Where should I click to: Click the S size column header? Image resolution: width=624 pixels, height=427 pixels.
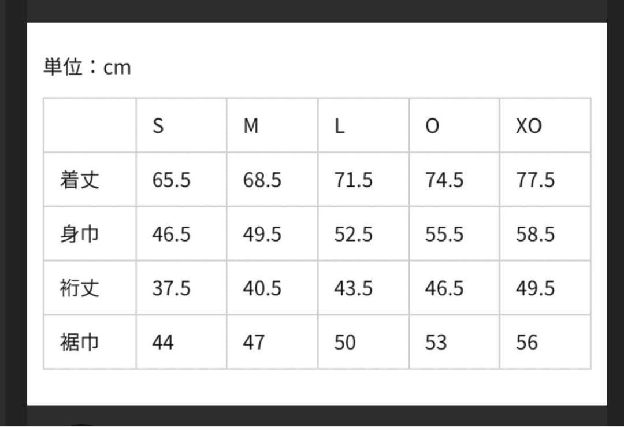point(158,126)
